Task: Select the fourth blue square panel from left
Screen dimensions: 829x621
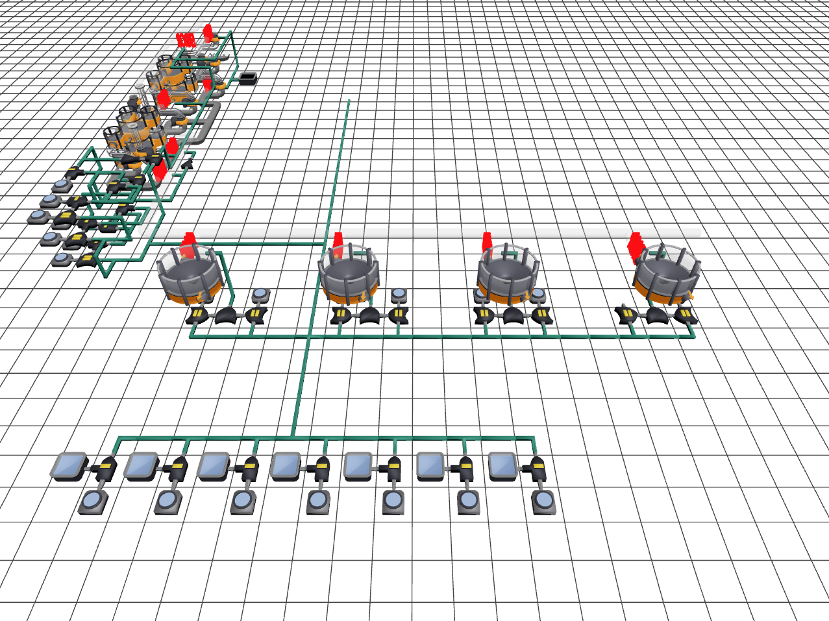Action: [x=286, y=466]
